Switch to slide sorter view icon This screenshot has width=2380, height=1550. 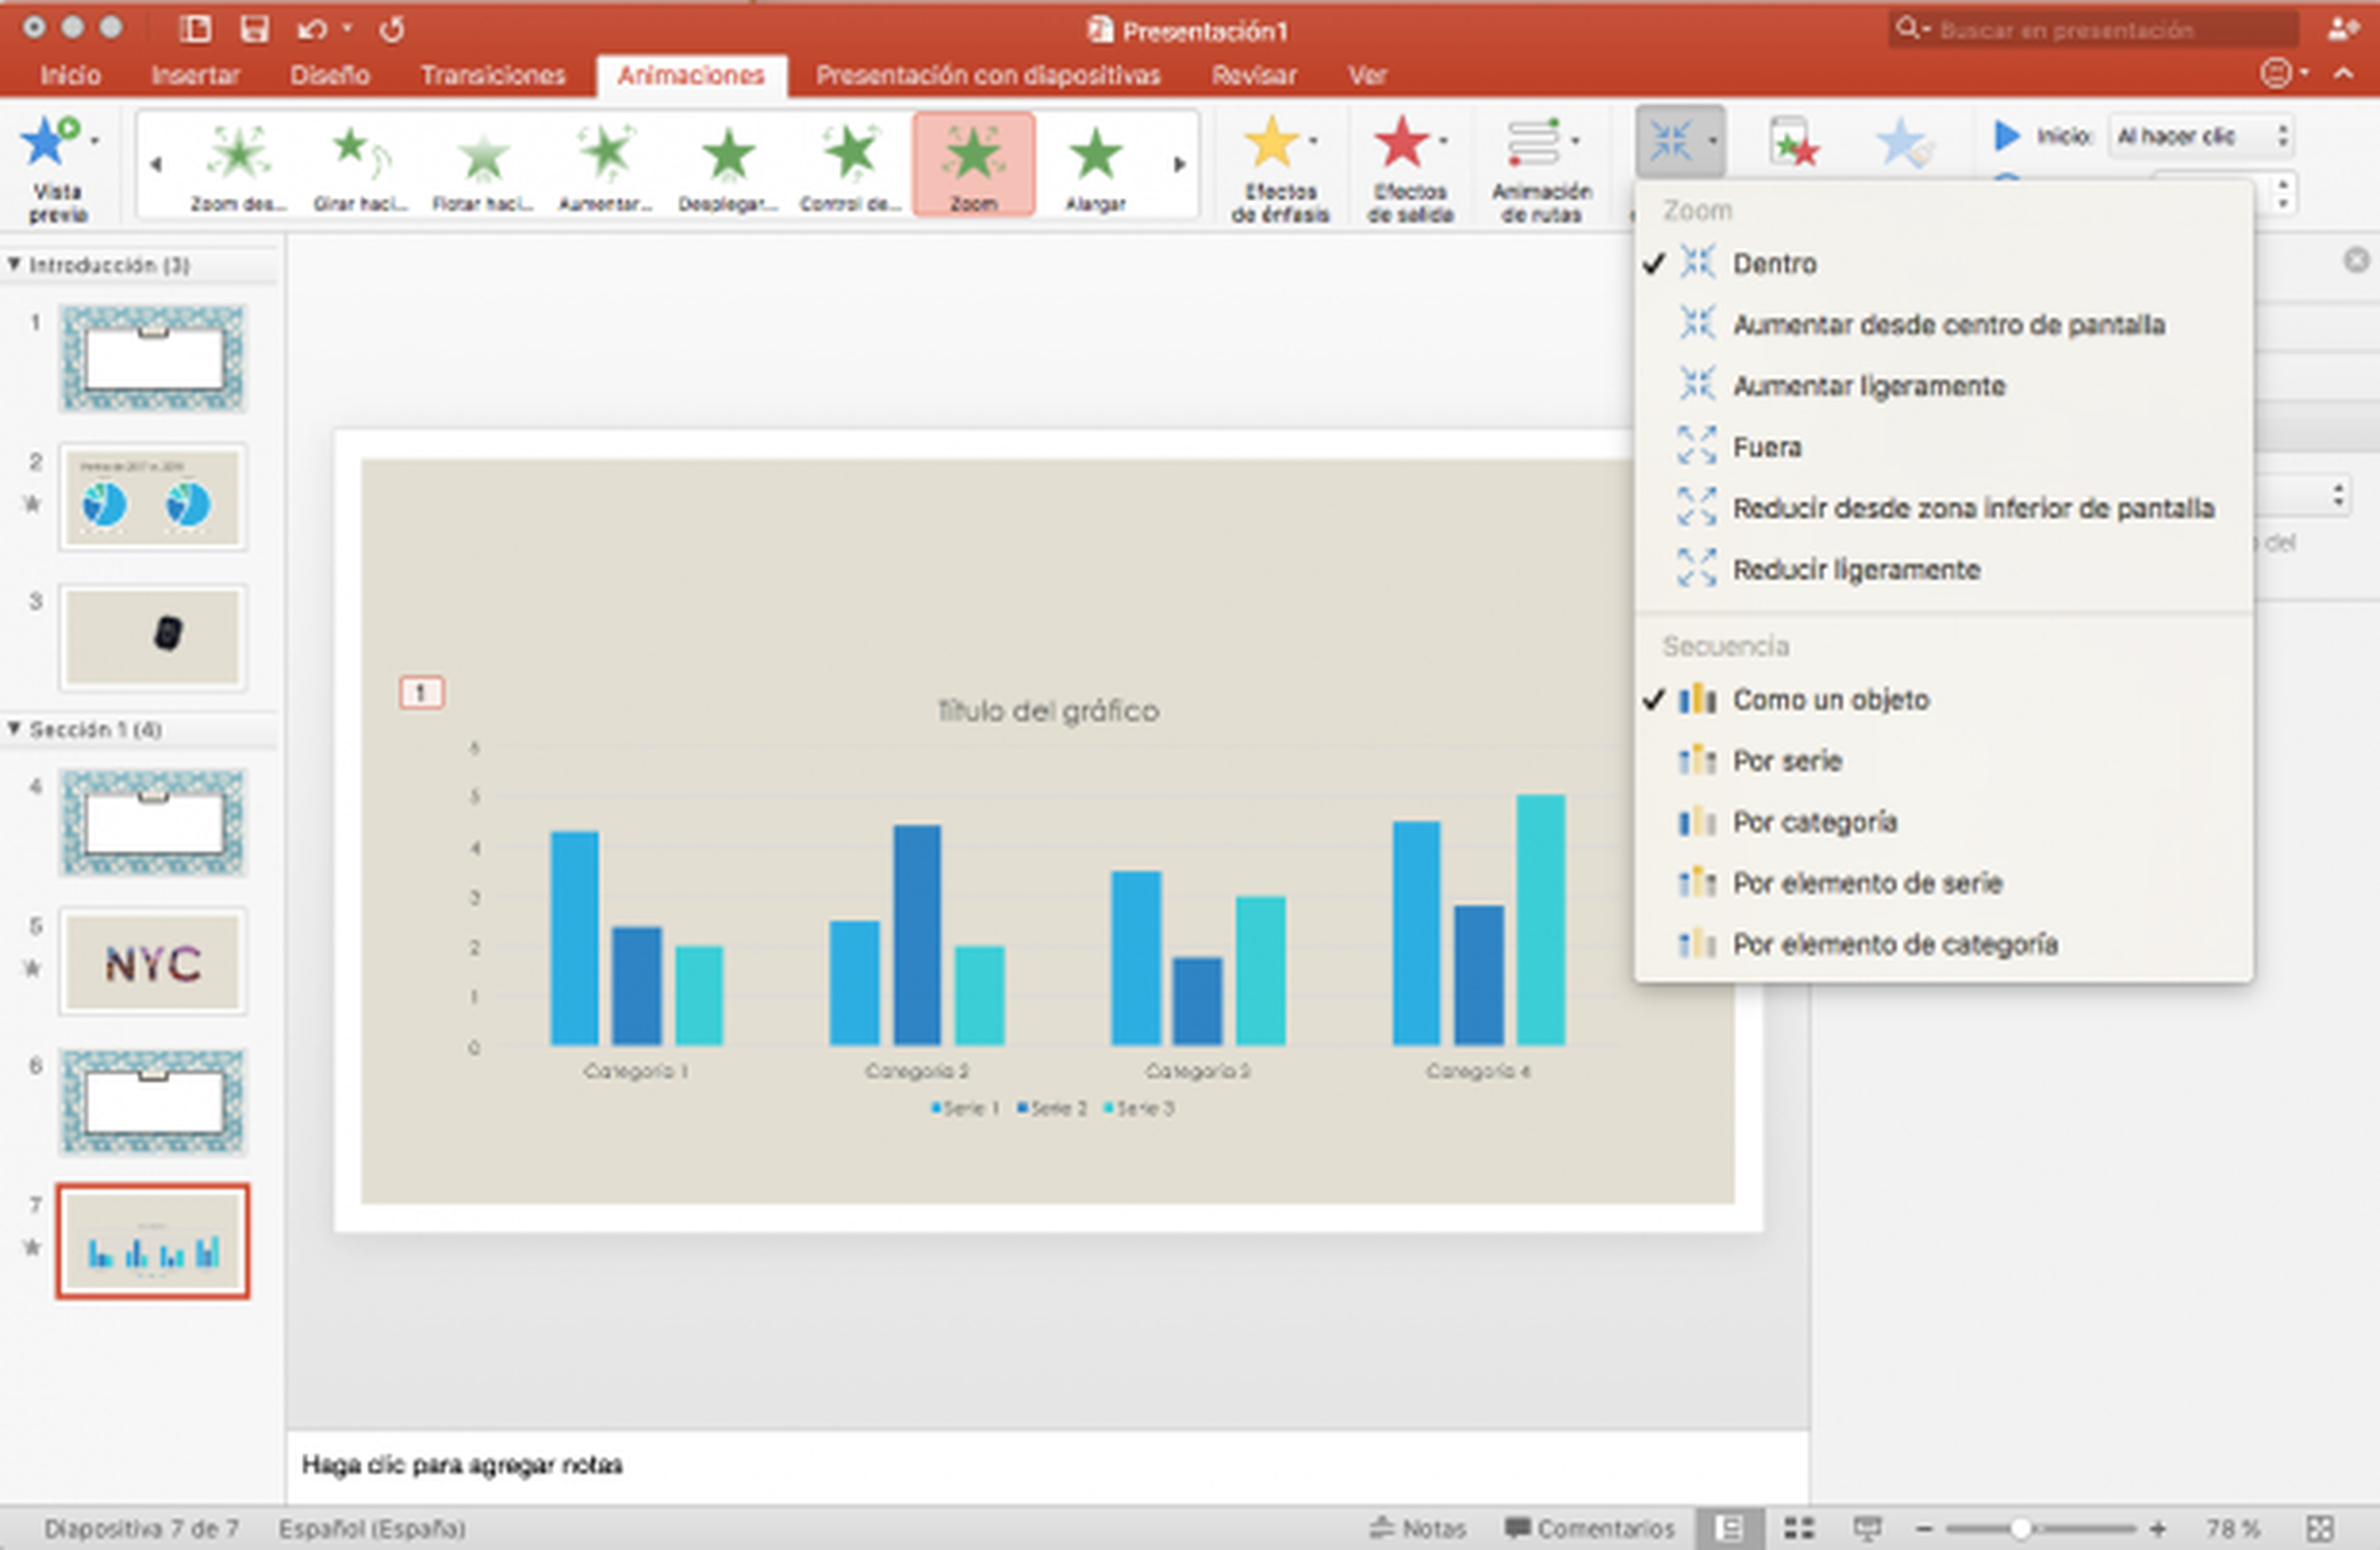1799,1528
